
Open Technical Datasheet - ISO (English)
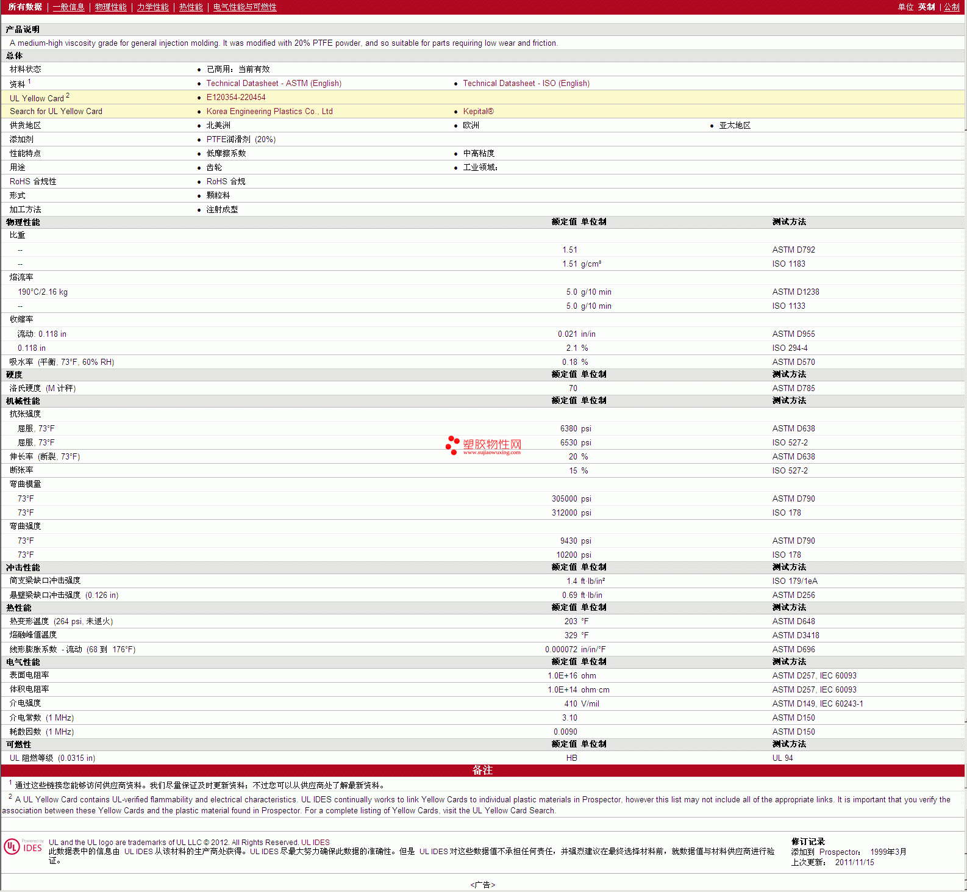(x=526, y=84)
